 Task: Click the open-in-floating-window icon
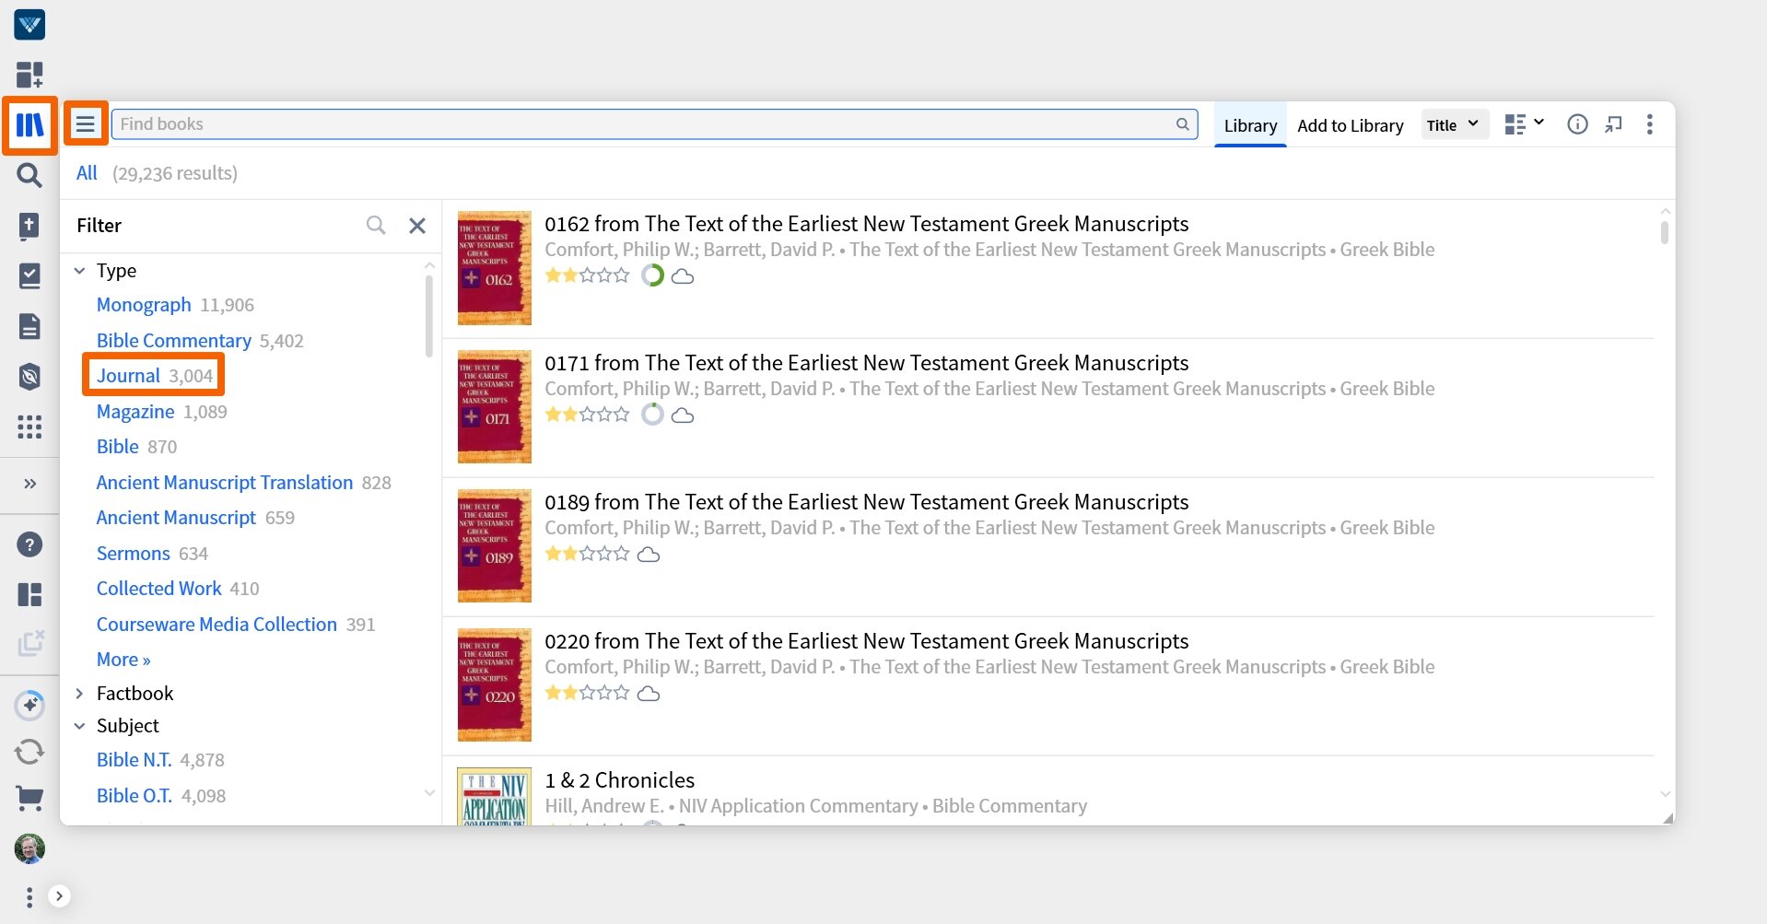[x=1613, y=124]
